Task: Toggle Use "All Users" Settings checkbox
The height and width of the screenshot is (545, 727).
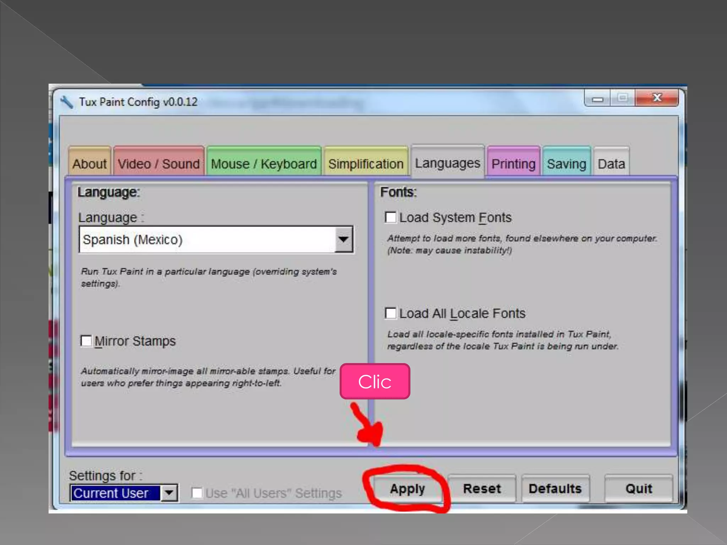Action: tap(197, 493)
